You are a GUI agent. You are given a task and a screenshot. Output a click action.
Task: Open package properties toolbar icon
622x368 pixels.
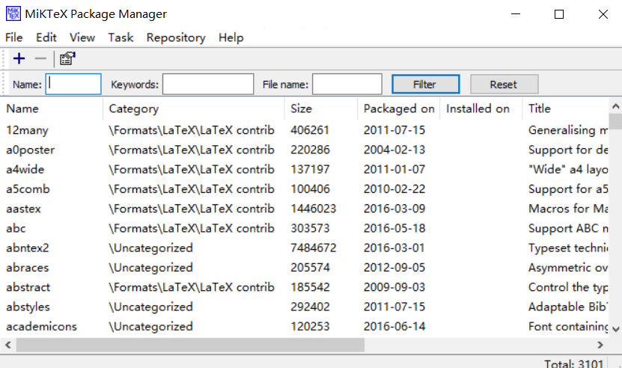(67, 58)
